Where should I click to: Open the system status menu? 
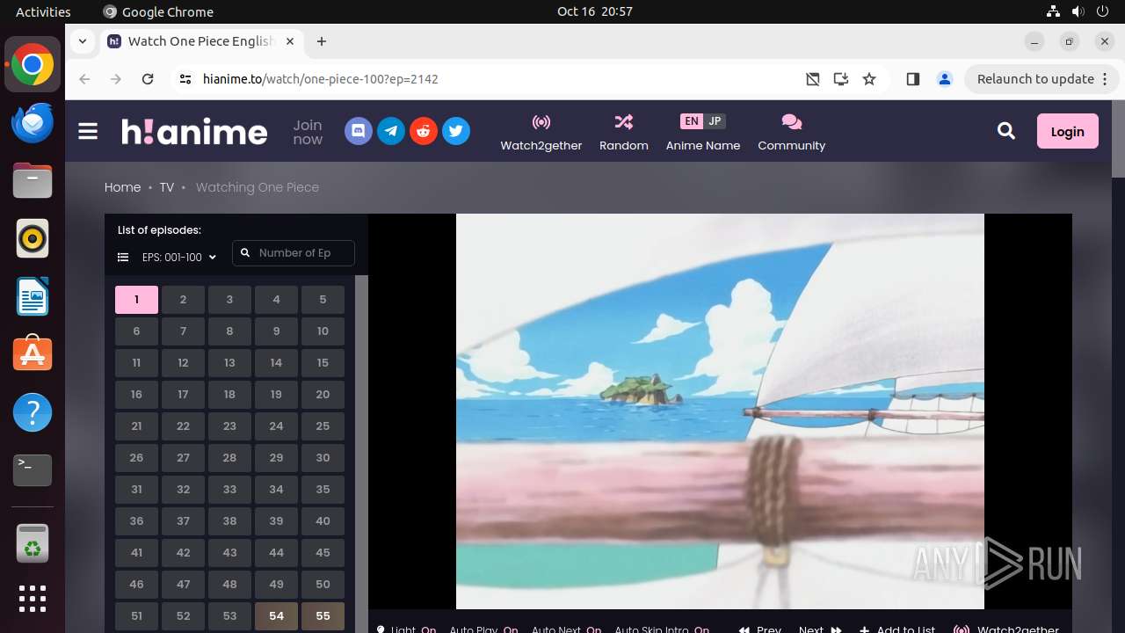click(1078, 11)
